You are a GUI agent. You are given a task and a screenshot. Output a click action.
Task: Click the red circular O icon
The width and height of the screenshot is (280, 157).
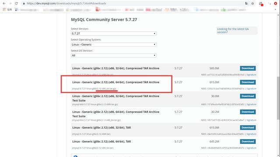276,3
